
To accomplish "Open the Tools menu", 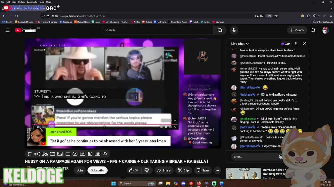I will pos(42,2).
